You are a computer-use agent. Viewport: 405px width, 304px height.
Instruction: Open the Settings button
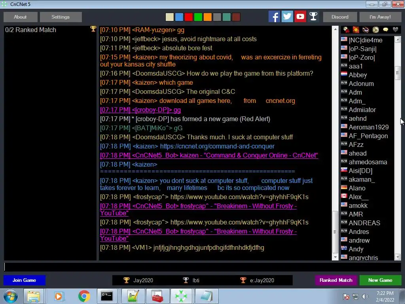pos(61,17)
